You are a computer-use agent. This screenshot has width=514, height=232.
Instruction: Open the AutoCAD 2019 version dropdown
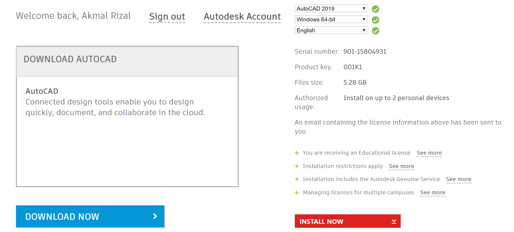pos(331,9)
